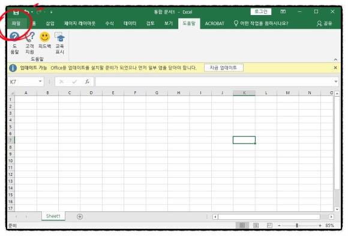
Task: Collapse the ribbon with the caret arrow
Action: click(x=335, y=59)
